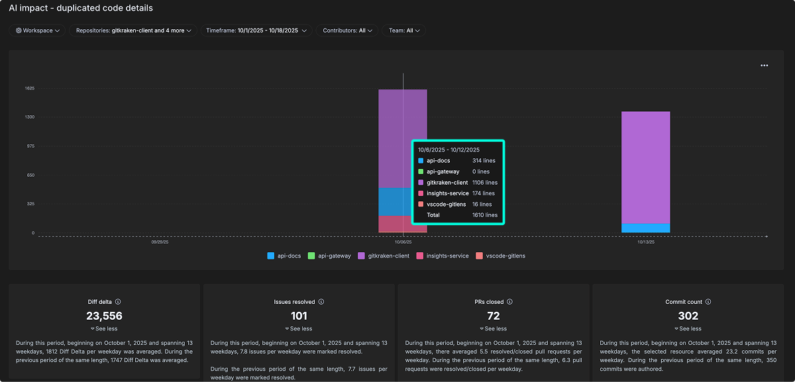Click the Issues resolved info icon
This screenshot has width=795, height=382.
322,301
